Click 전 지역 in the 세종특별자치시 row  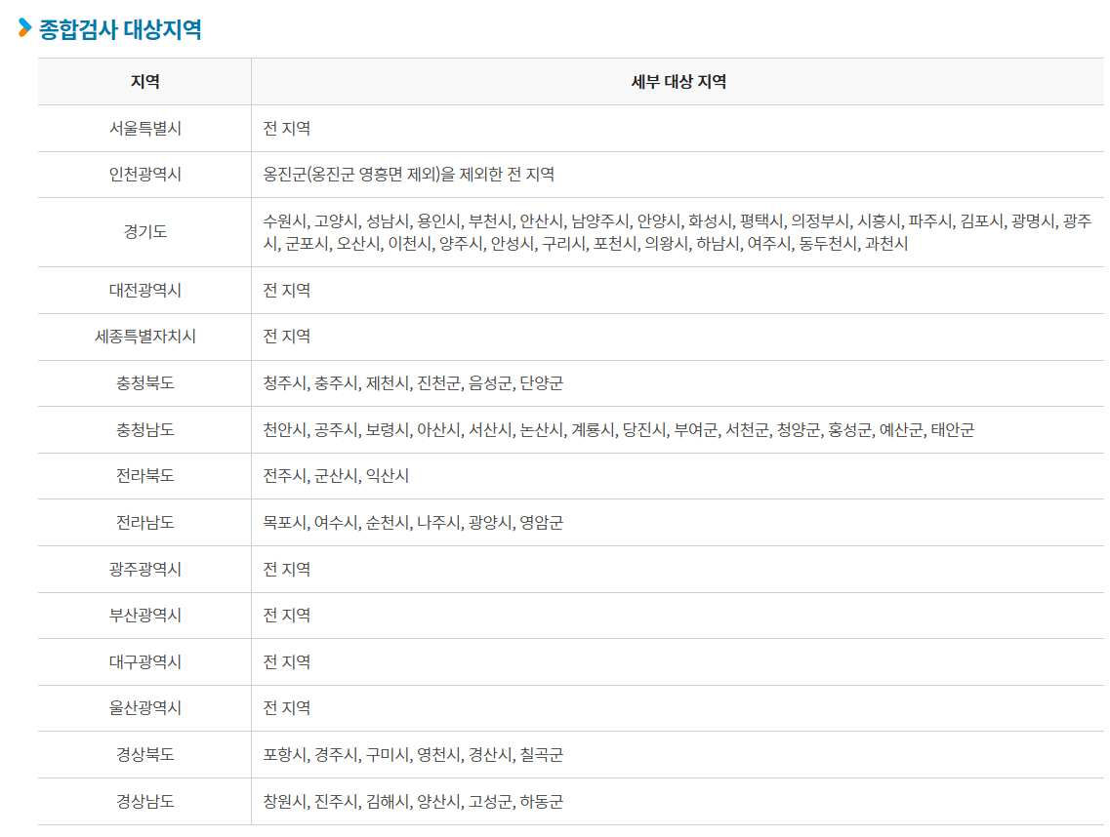[287, 337]
